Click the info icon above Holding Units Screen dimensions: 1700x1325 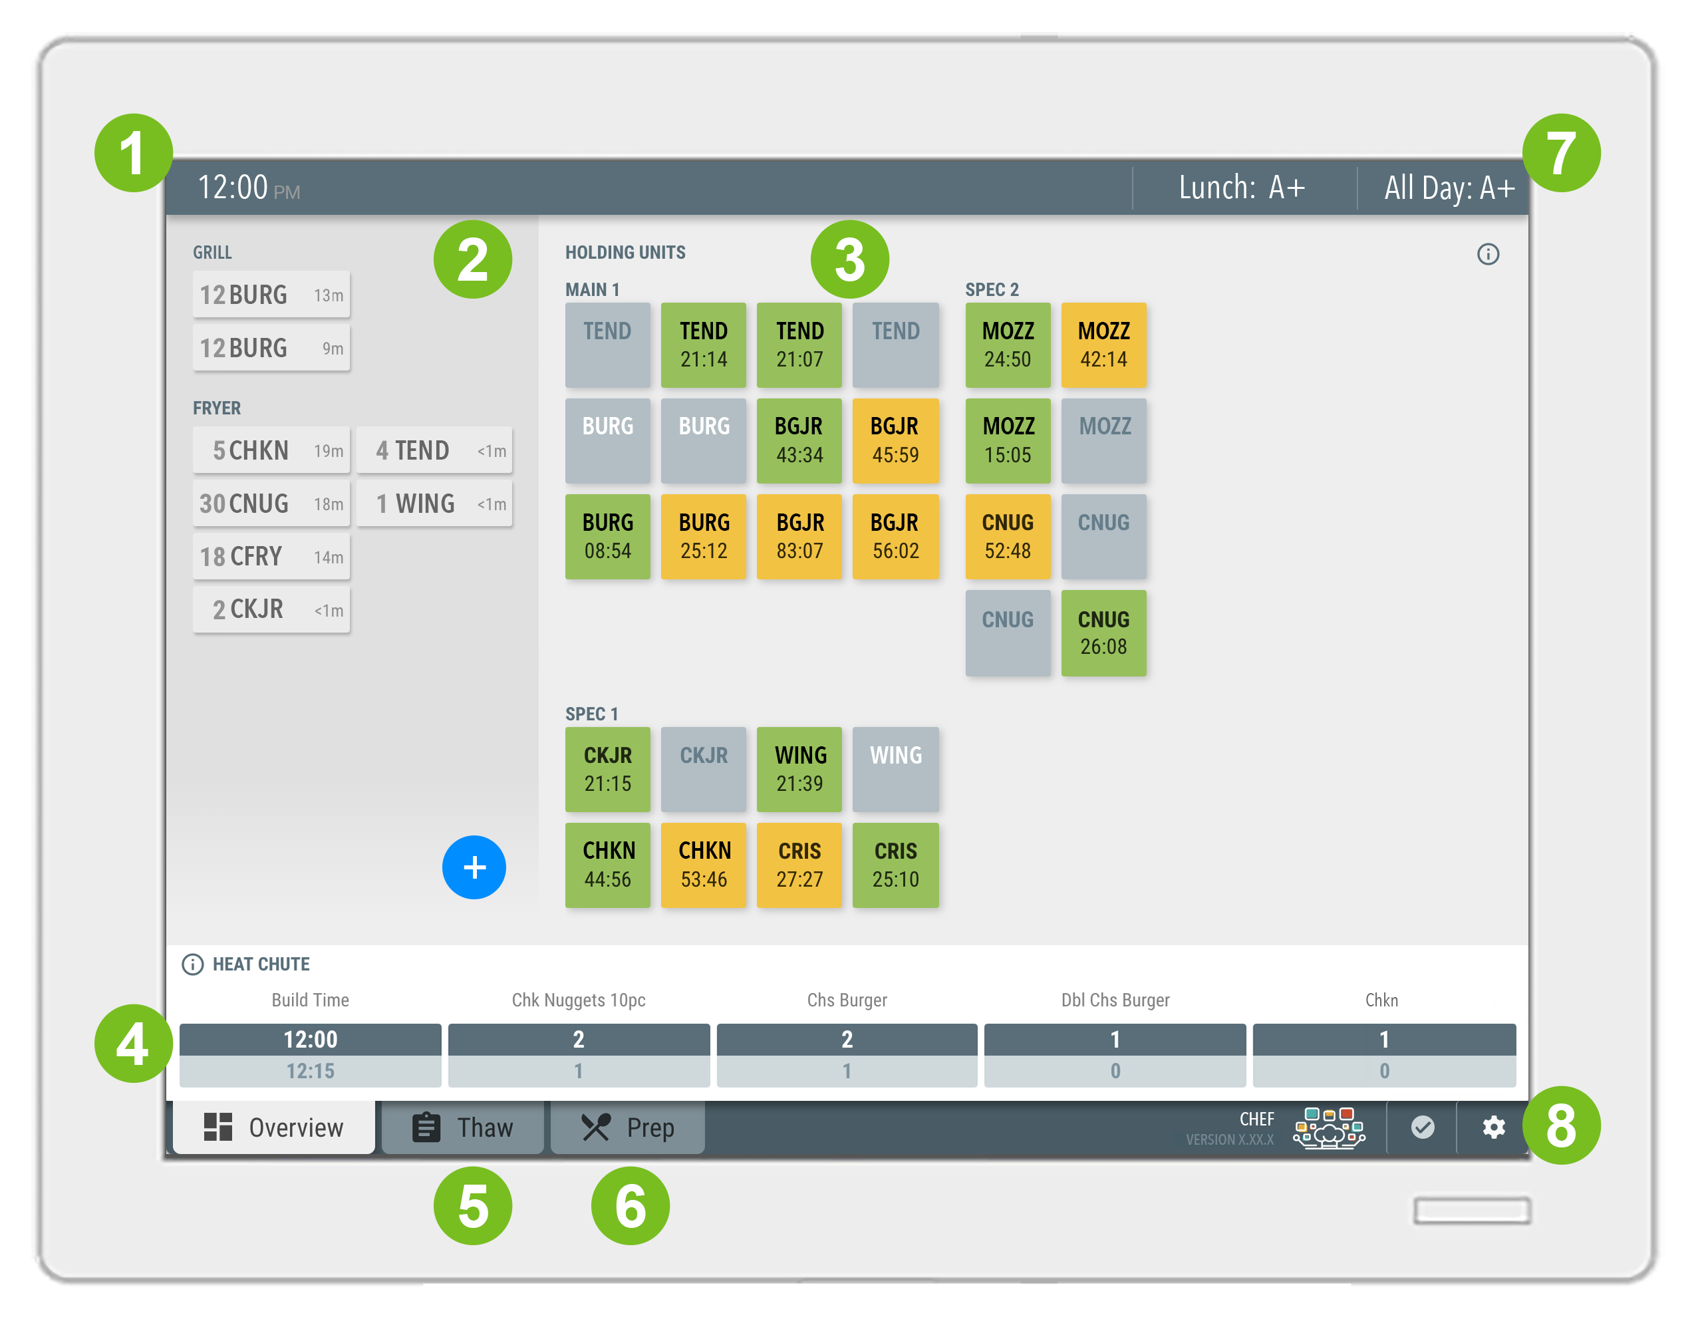[x=1488, y=253]
